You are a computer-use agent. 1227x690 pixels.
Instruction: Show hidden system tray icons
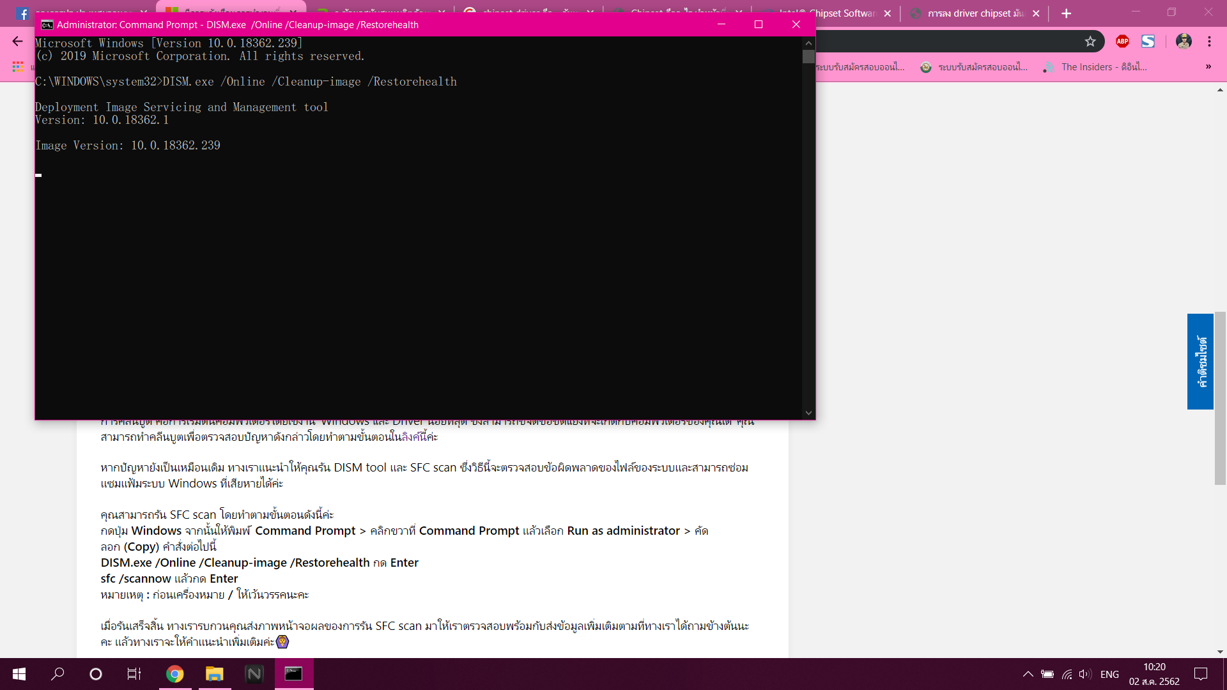pos(1028,674)
